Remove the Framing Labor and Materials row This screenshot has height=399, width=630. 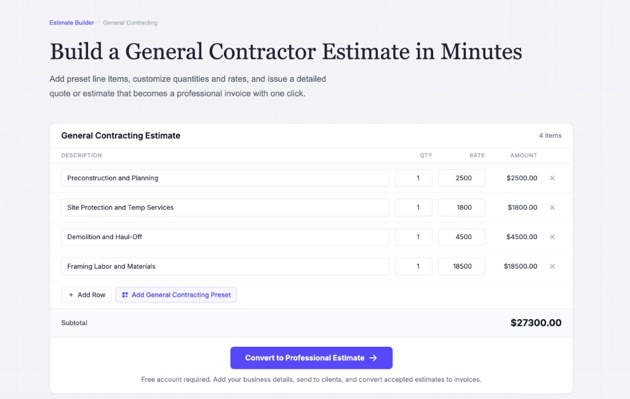[x=552, y=266]
